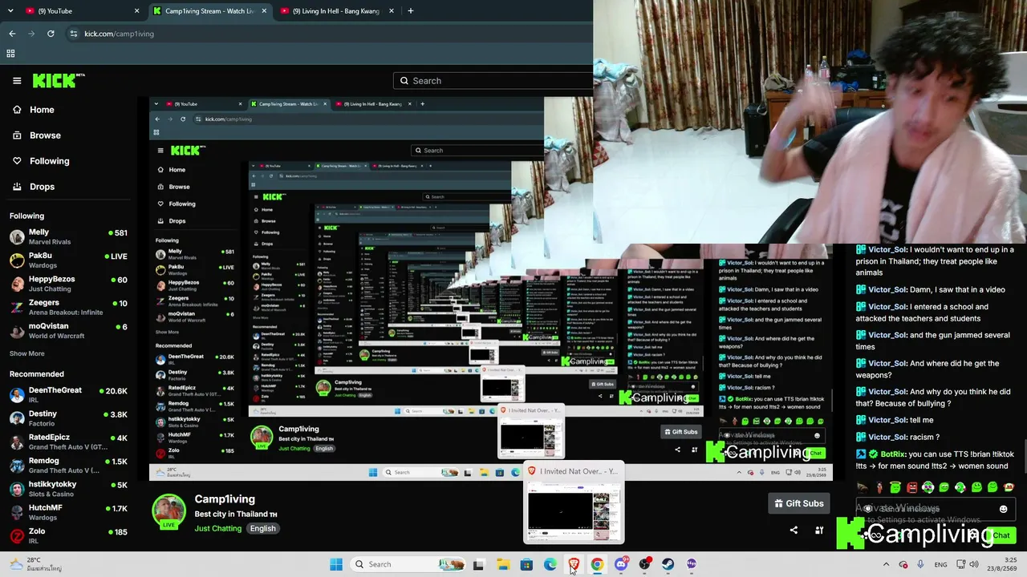Go back in browser history
1027x577 pixels.
point(12,34)
